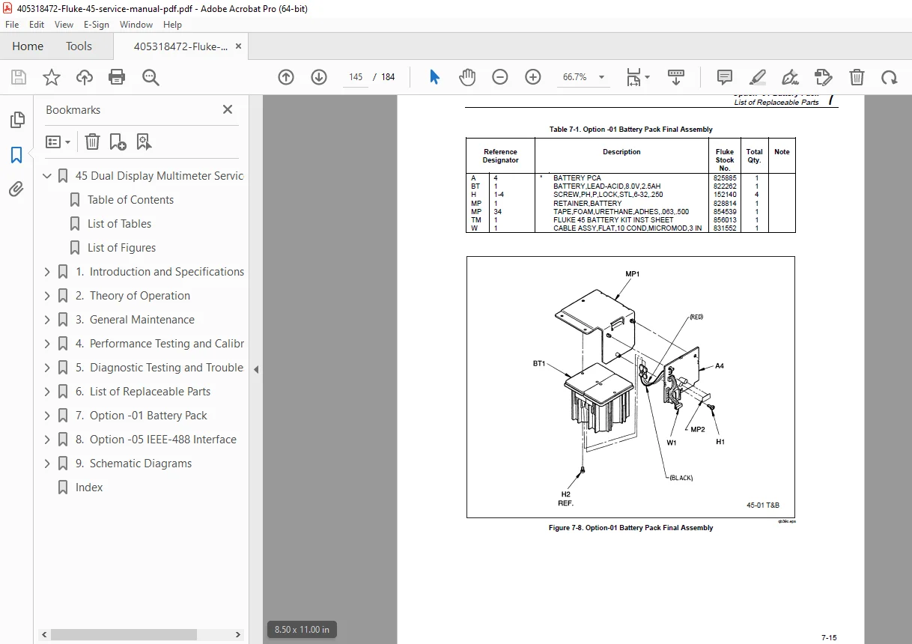Viewport: 912px width, 644px height.
Task: Open the File menu
Action: pyautogui.click(x=12, y=25)
